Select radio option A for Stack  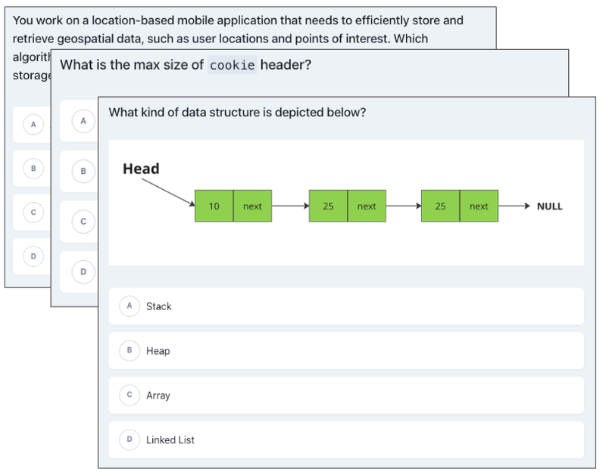point(130,306)
